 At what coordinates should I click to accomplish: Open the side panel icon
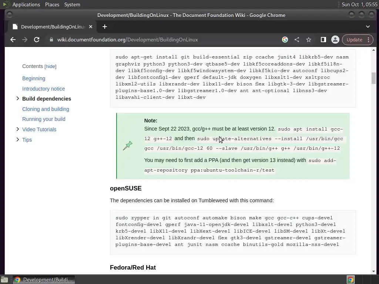pos(323,40)
